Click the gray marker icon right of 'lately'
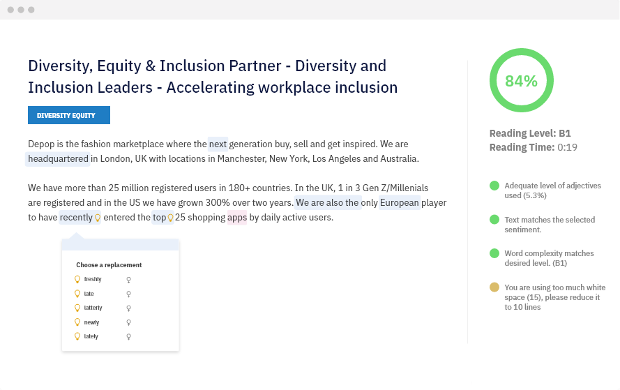Viewport: 620px width, 390px height. (128, 336)
